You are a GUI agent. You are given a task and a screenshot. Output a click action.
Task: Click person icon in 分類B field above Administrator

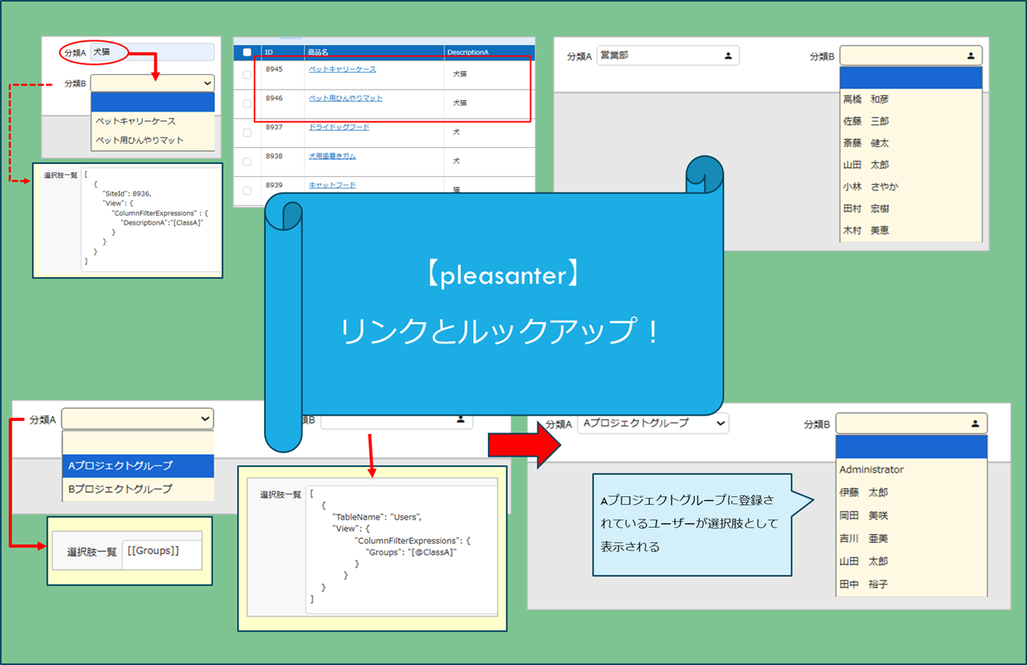[x=975, y=423]
